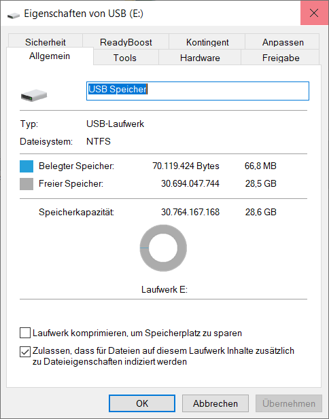Uncheck the Inhalte indizieren checkbox
The image size is (329, 419).
(25, 351)
